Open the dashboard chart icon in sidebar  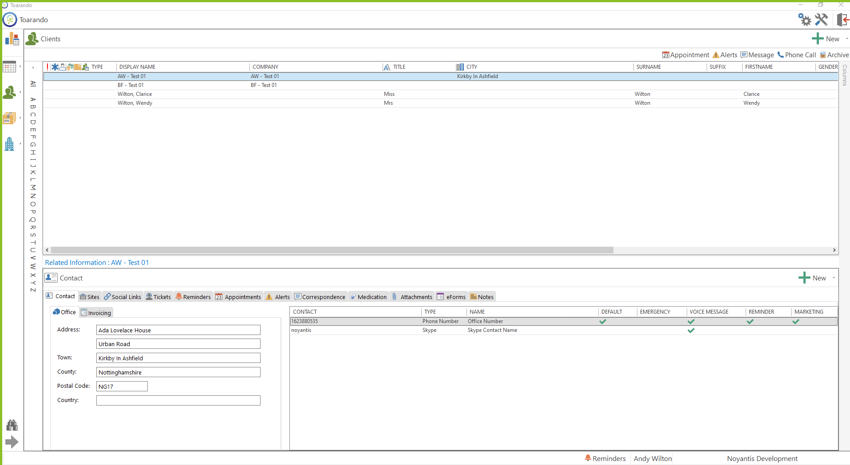pos(12,39)
